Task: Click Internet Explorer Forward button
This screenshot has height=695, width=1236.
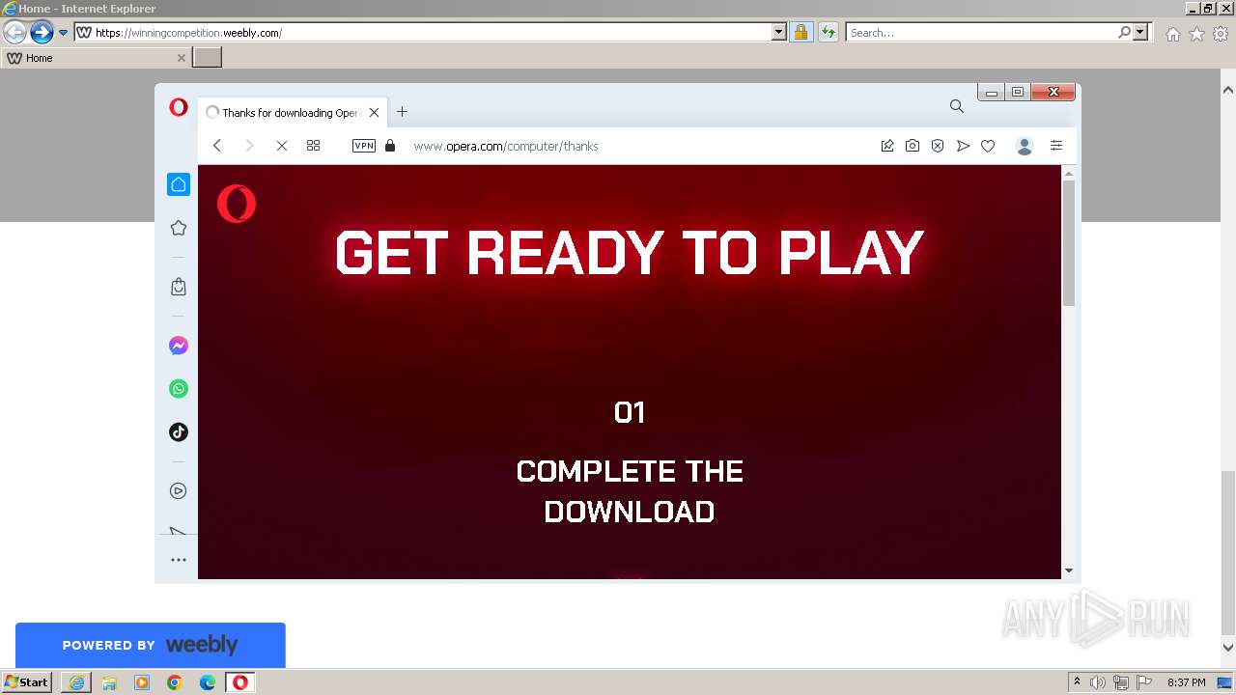Action: click(41, 32)
